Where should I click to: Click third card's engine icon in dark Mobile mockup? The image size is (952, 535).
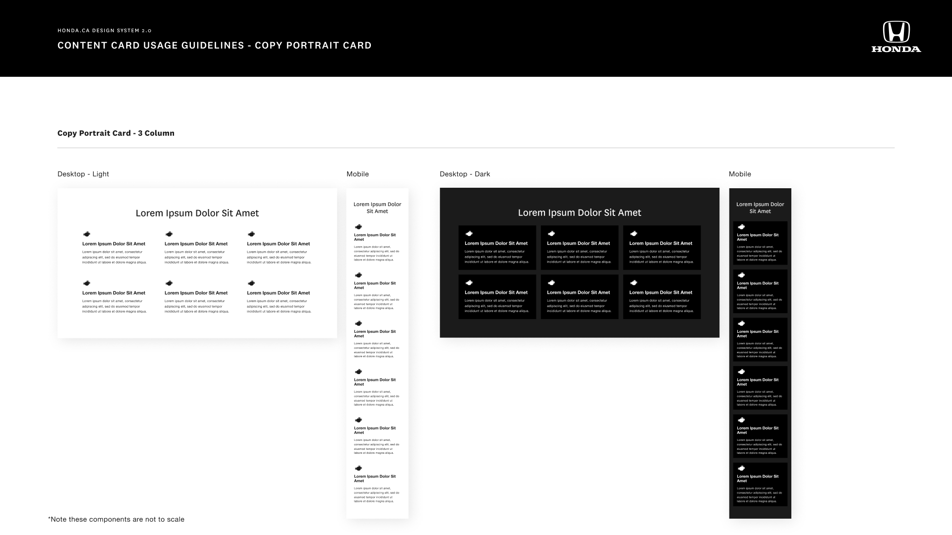coord(741,323)
